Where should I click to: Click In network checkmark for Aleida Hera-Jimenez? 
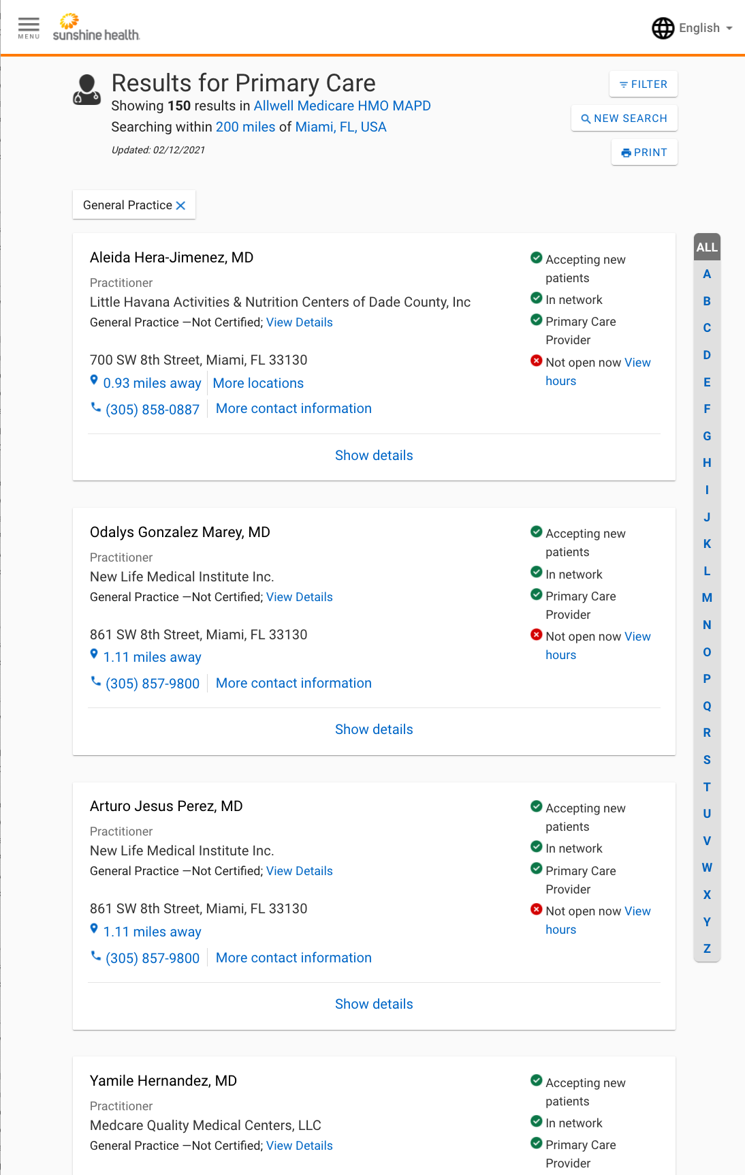(x=537, y=298)
